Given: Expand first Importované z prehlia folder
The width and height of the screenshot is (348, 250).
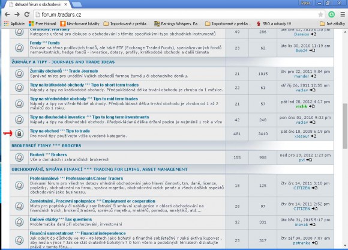Looking at the screenshot, I should [126, 23].
